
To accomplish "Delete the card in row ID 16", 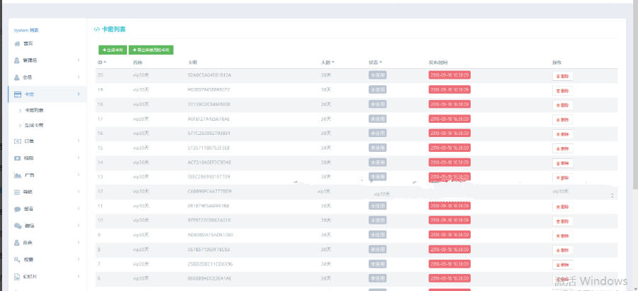I will pyautogui.click(x=563, y=134).
